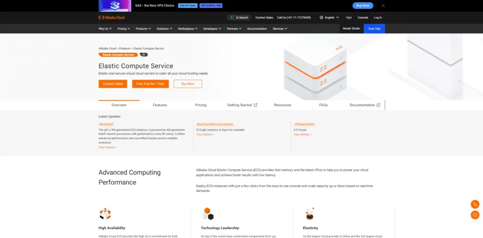This screenshot has width=483, height=238.
Task: Expand the Why Us menu
Action: [105, 29]
